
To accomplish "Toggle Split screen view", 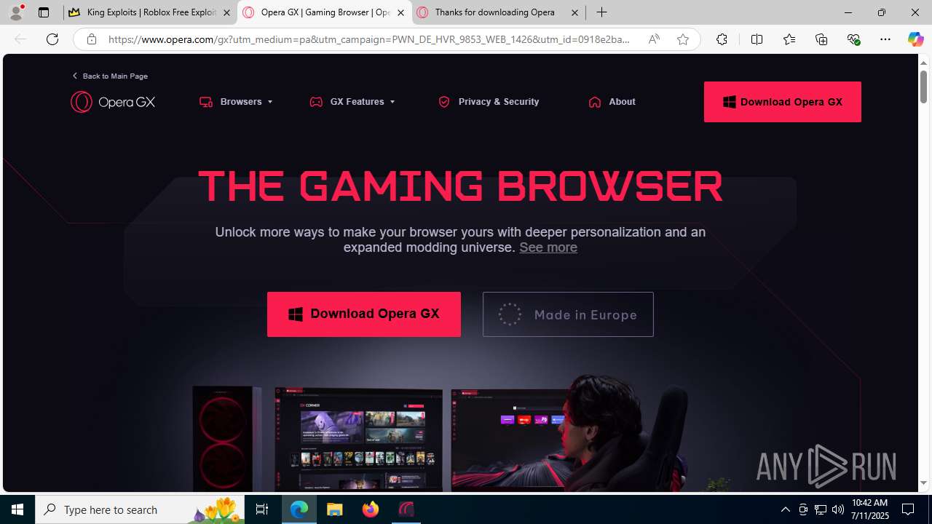I will tap(757, 39).
